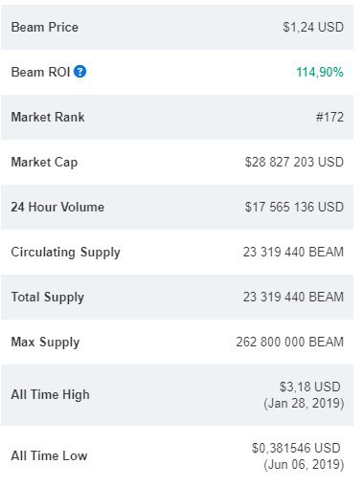Select the #172 rank value
The image size is (362, 487).
pos(329,117)
